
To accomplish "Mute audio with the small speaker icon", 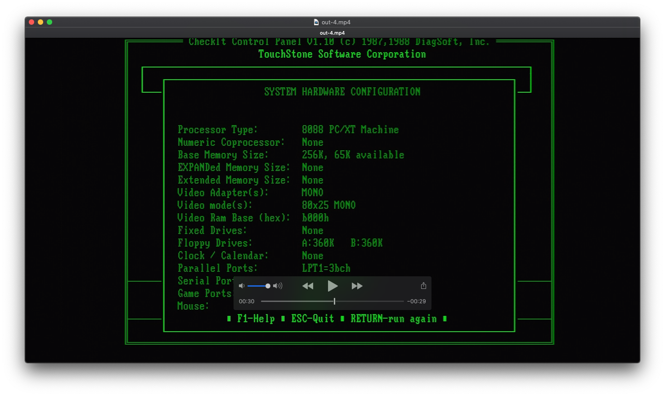I will point(242,286).
